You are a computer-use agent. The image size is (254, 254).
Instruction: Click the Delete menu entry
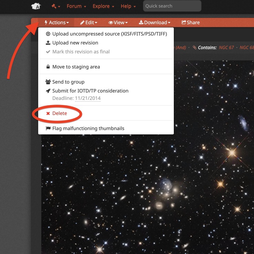click(x=106, y=113)
